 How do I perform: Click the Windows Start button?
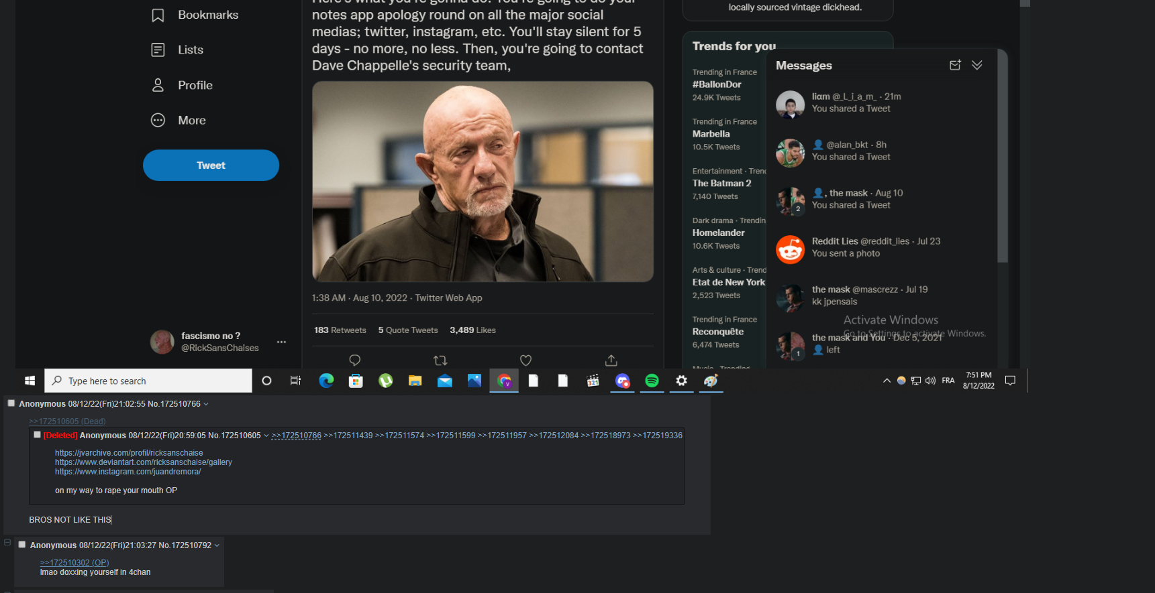click(30, 381)
